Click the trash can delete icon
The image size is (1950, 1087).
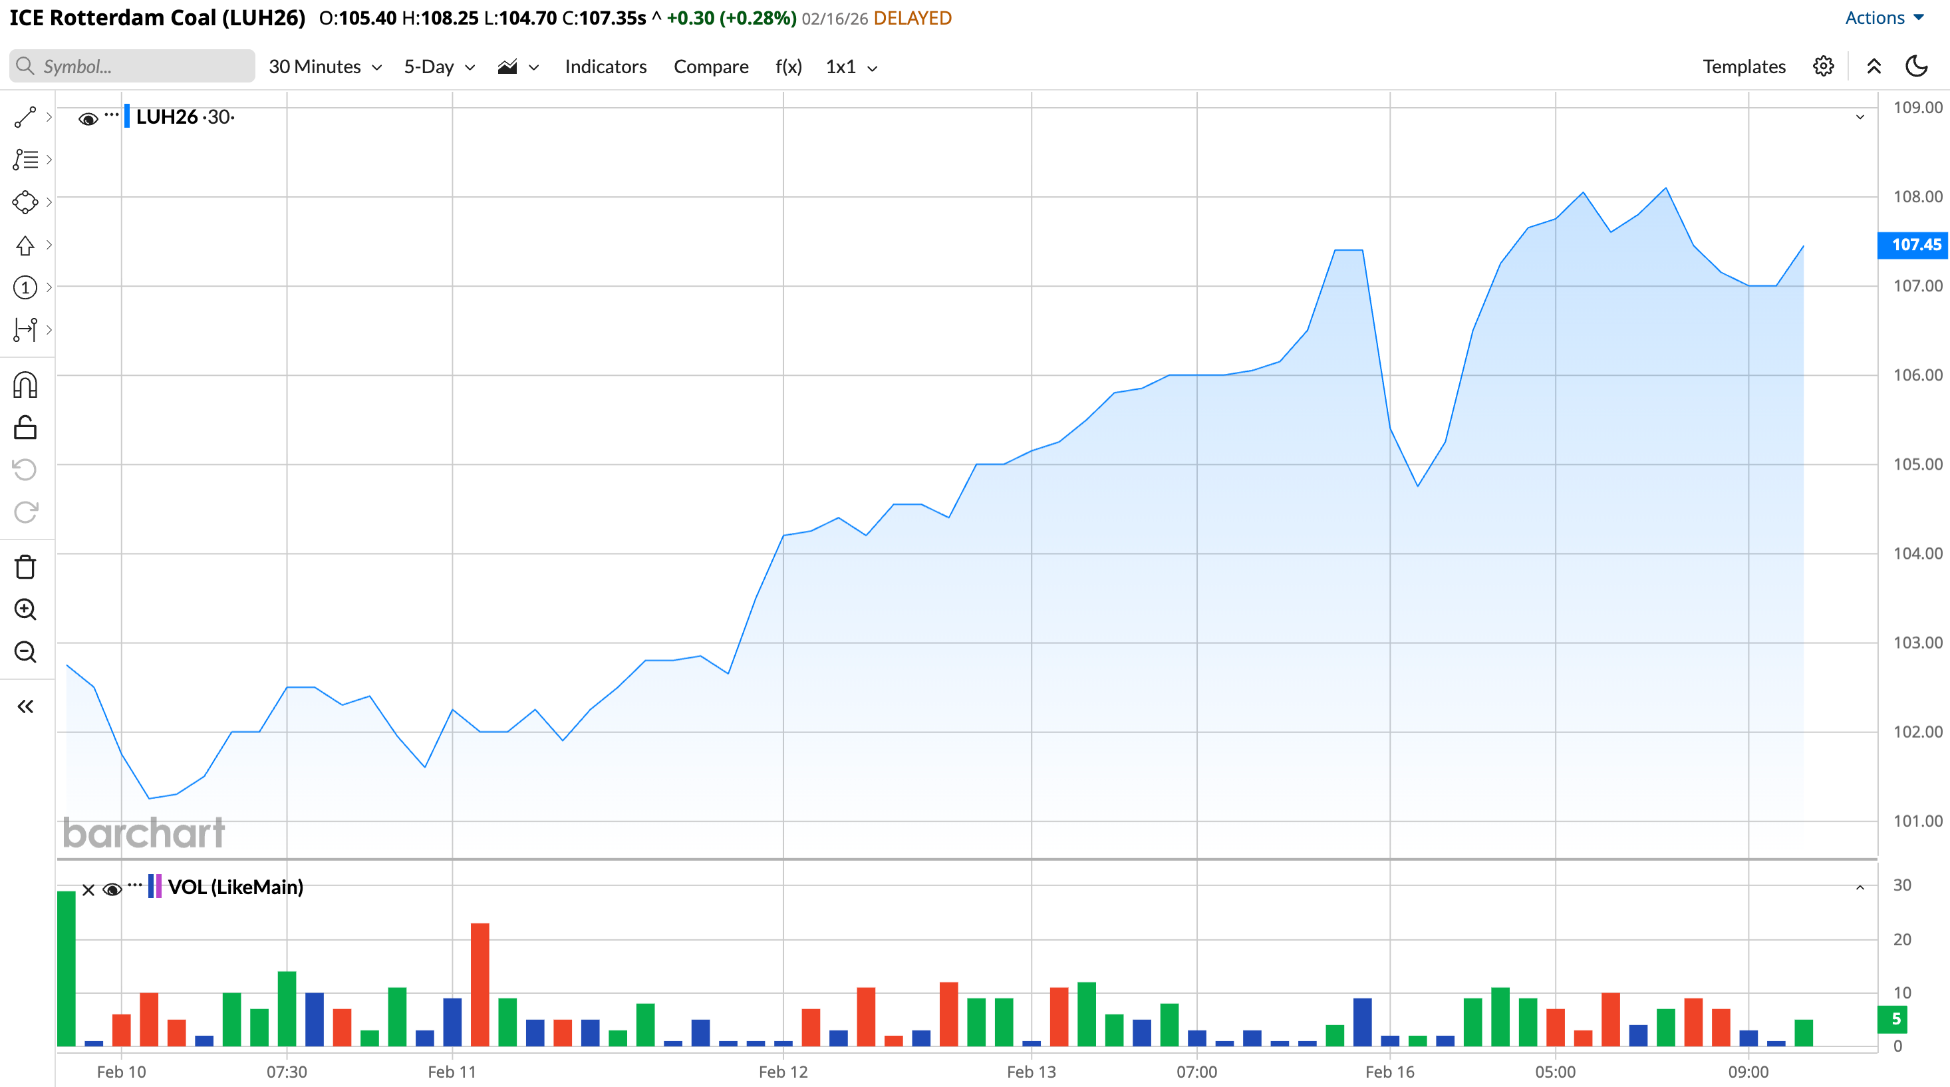click(25, 567)
